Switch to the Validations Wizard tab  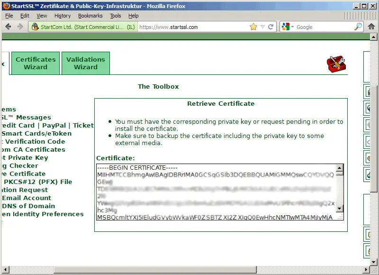[85, 63]
